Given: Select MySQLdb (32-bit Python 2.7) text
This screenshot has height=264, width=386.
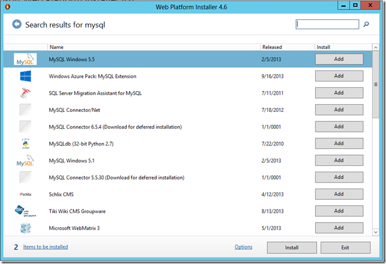Looking at the screenshot, I should [82, 144].
